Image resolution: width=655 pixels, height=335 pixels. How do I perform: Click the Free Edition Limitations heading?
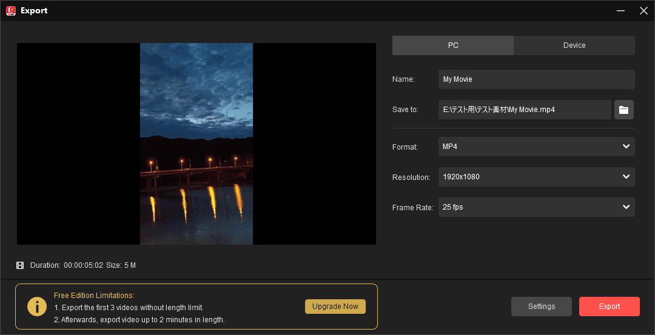pyautogui.click(x=94, y=296)
